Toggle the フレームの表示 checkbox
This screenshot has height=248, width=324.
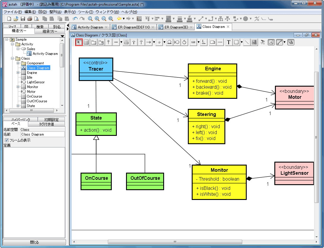pos(7,140)
